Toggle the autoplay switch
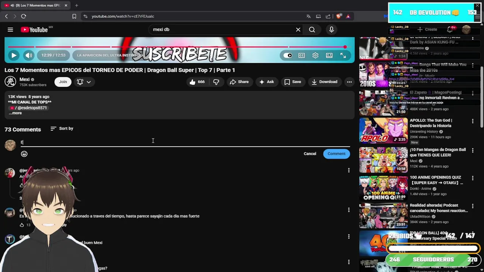 (x=288, y=55)
